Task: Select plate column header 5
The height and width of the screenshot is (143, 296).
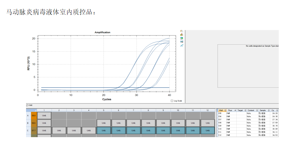Action: coord(104,110)
